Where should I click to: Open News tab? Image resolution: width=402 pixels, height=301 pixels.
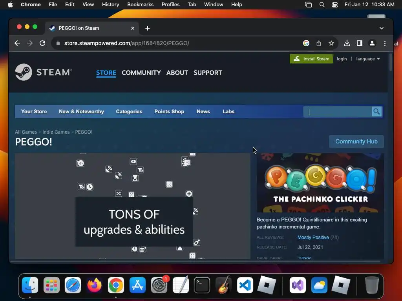203,112
